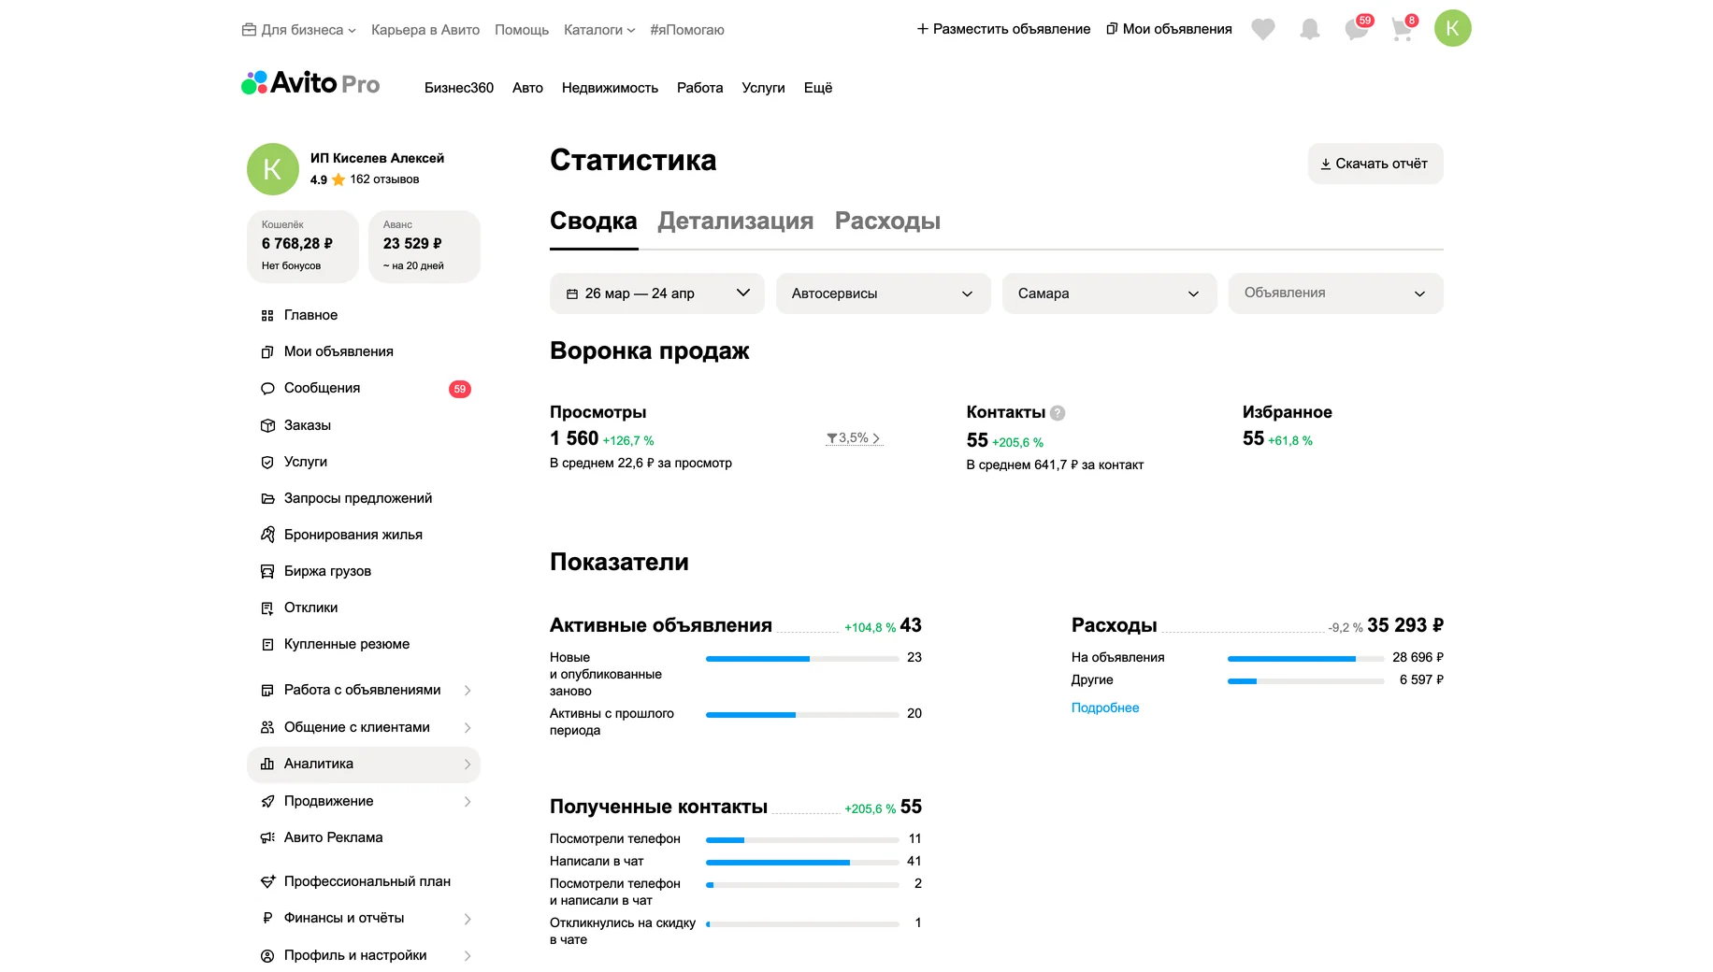Open Работа in main navigation
The width and height of the screenshot is (1713, 972).
[x=699, y=88]
